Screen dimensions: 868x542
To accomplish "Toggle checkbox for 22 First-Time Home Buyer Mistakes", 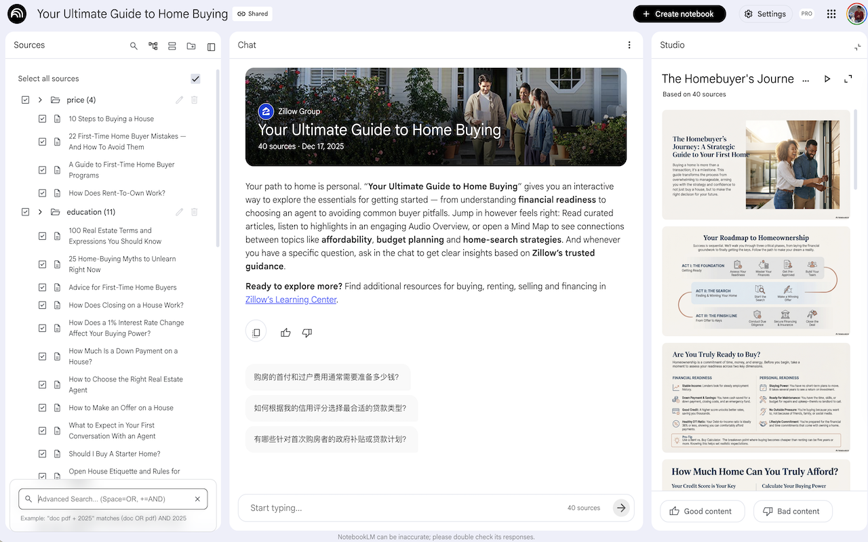I will pos(42,142).
